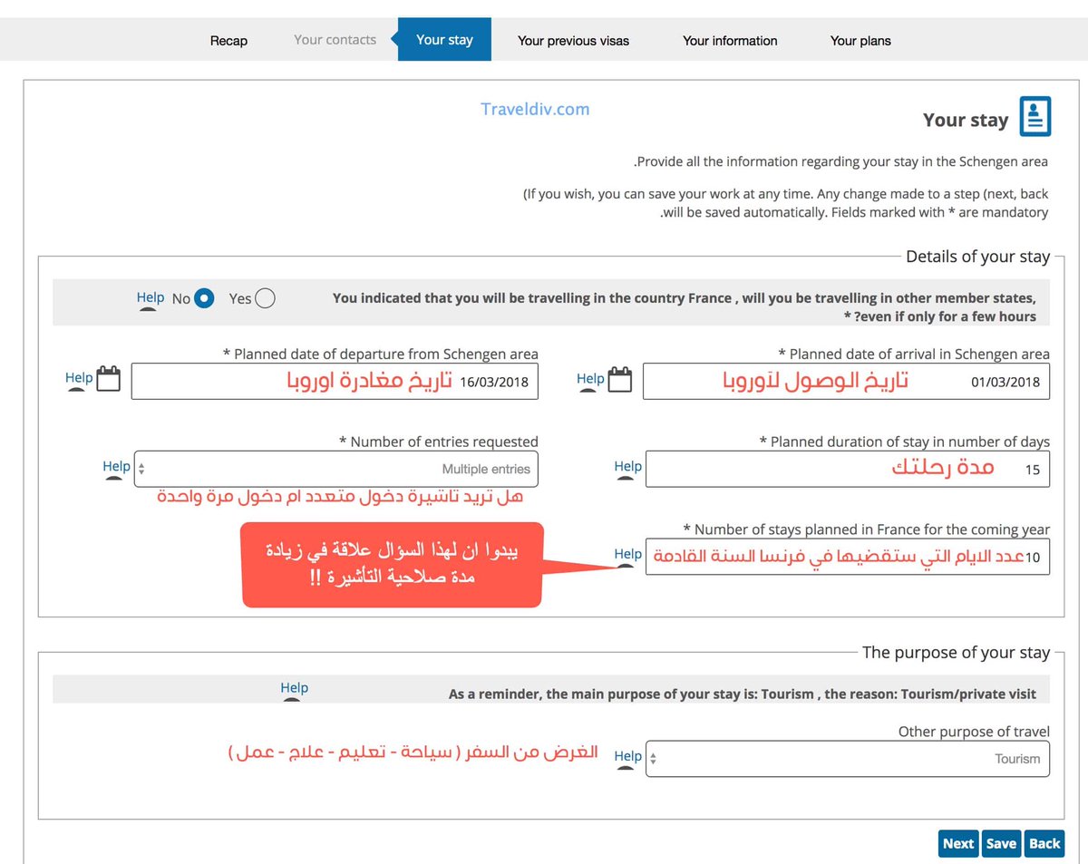Image resolution: width=1088 pixels, height=864 pixels.
Task: Open calendar picker for departure date
Action: coord(109,378)
